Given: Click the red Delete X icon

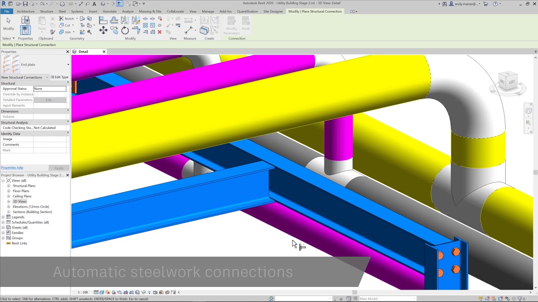Looking at the screenshot, I should (159, 32).
